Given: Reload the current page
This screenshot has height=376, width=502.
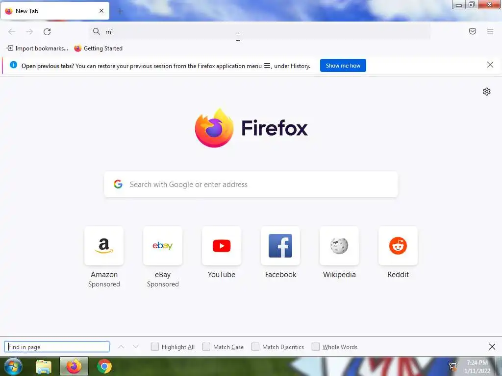Looking at the screenshot, I should click(x=47, y=32).
